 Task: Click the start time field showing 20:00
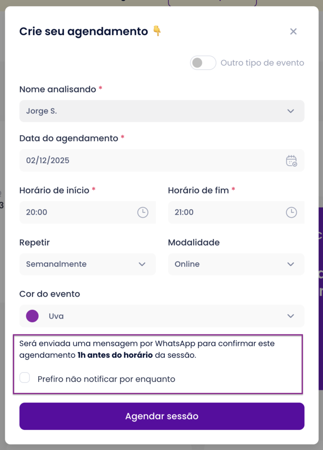(79, 212)
